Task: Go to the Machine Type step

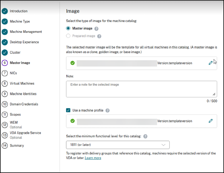Action: click(x=20, y=21)
